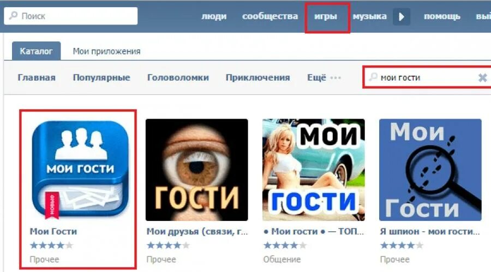Go to сообщества in top menu
The width and height of the screenshot is (491, 272).
pyautogui.click(x=270, y=16)
